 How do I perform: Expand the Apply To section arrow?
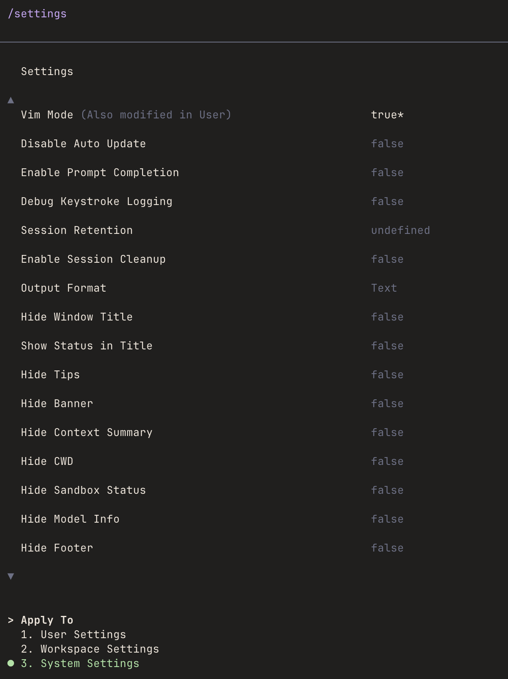11,620
